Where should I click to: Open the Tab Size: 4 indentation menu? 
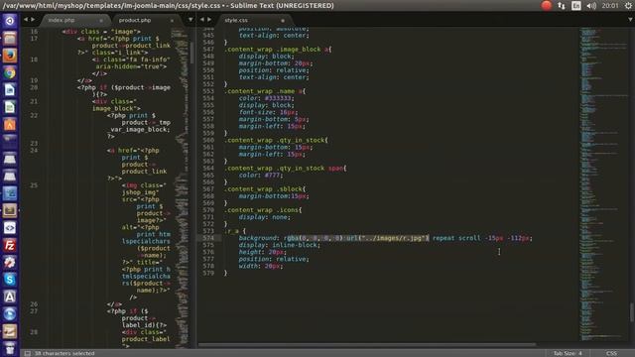(568, 353)
